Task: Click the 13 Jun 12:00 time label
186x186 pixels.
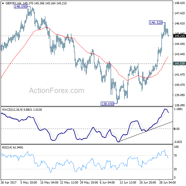Action: click(128, 182)
